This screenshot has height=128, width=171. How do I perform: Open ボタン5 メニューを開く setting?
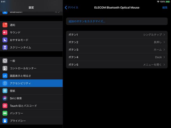[117, 65]
